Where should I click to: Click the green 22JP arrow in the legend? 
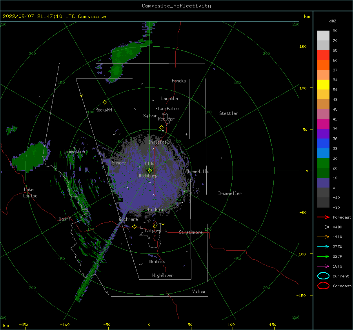click(x=323, y=256)
